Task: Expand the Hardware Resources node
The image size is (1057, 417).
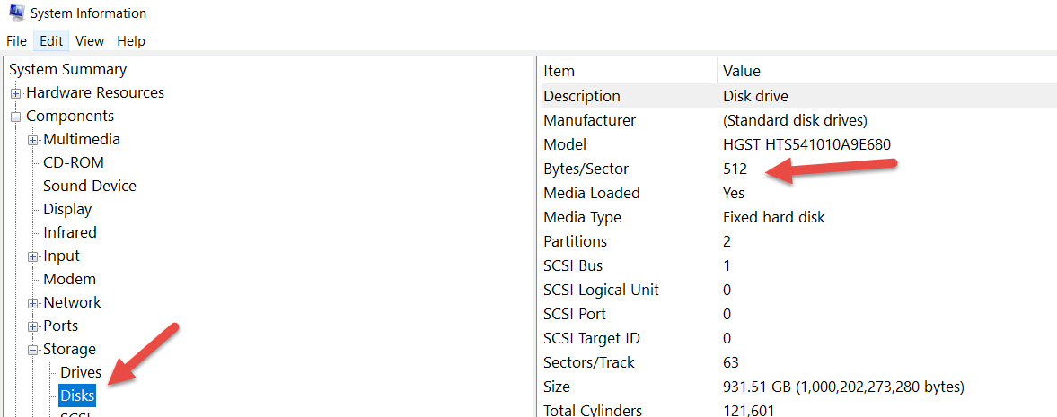Action: click(15, 93)
